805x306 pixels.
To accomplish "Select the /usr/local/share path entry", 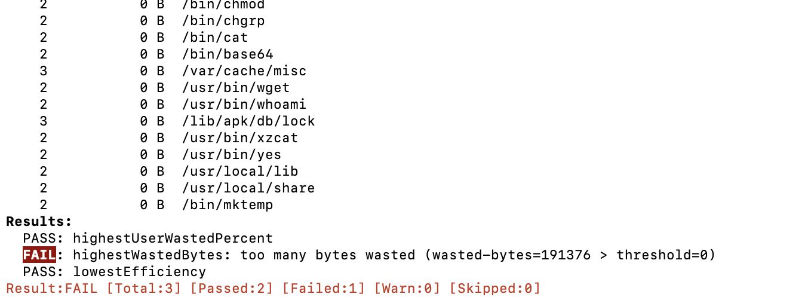I will click(x=248, y=188).
